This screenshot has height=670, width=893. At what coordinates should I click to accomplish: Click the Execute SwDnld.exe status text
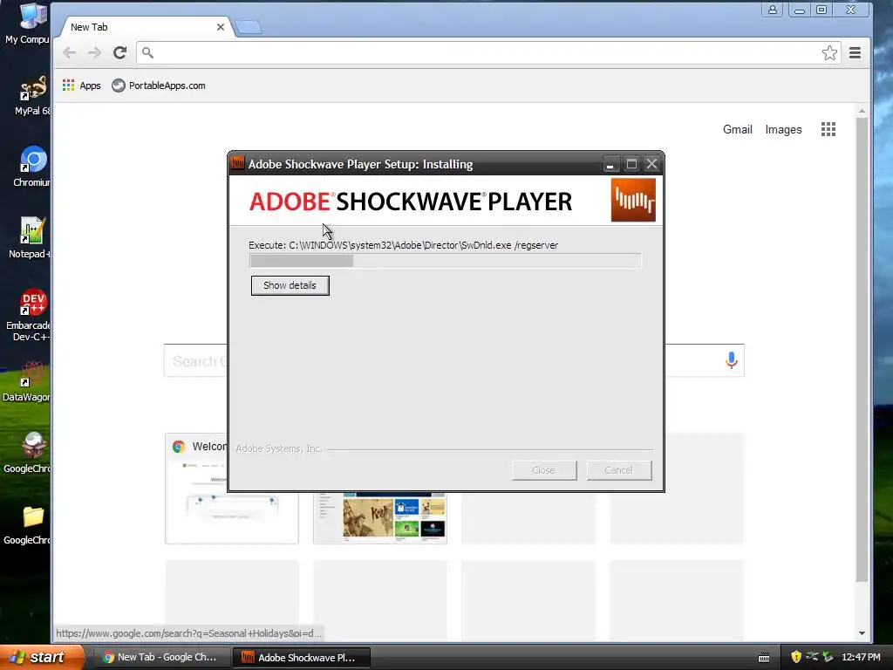pyautogui.click(x=403, y=245)
